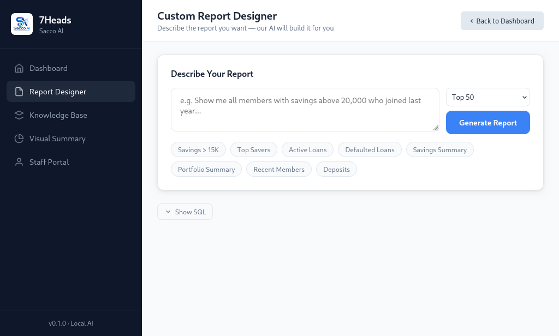This screenshot has height=336, width=559.
Task: Select Report Designer in sidebar
Action: (71, 92)
